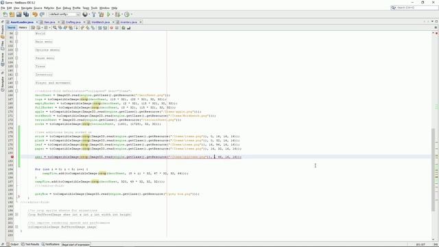The width and height of the screenshot is (439, 247).
Task: Place cursor on grayBox assignment line
Action: pyautogui.click(x=117, y=193)
